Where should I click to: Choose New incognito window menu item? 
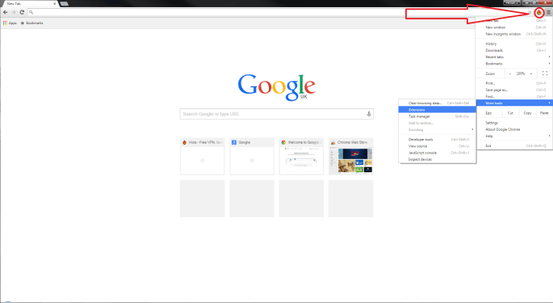pyautogui.click(x=514, y=34)
